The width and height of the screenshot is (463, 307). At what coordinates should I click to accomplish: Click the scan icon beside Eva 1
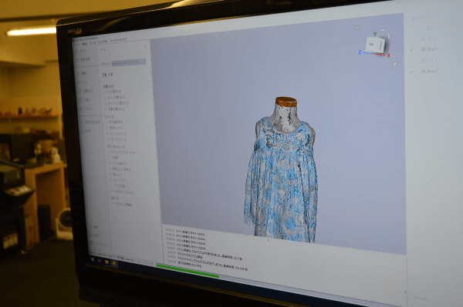point(423,49)
